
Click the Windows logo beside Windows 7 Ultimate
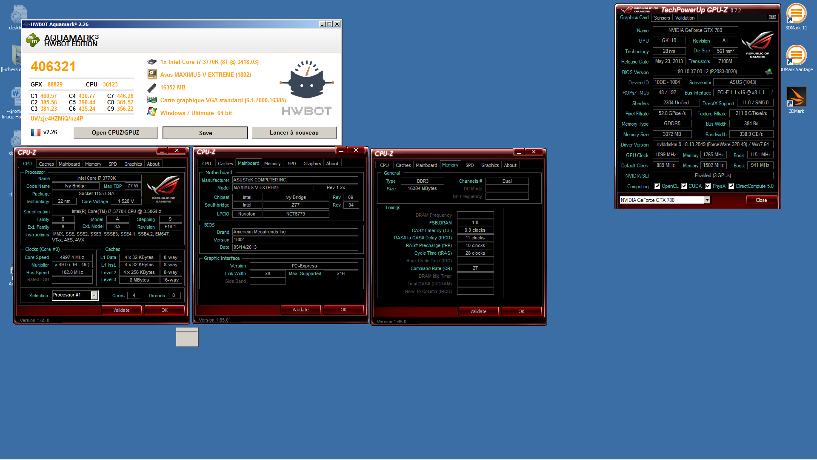pos(152,112)
